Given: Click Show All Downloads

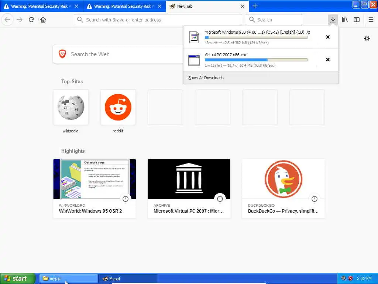Looking at the screenshot, I should click(206, 78).
